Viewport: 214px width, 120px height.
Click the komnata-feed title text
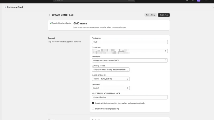(15, 7)
